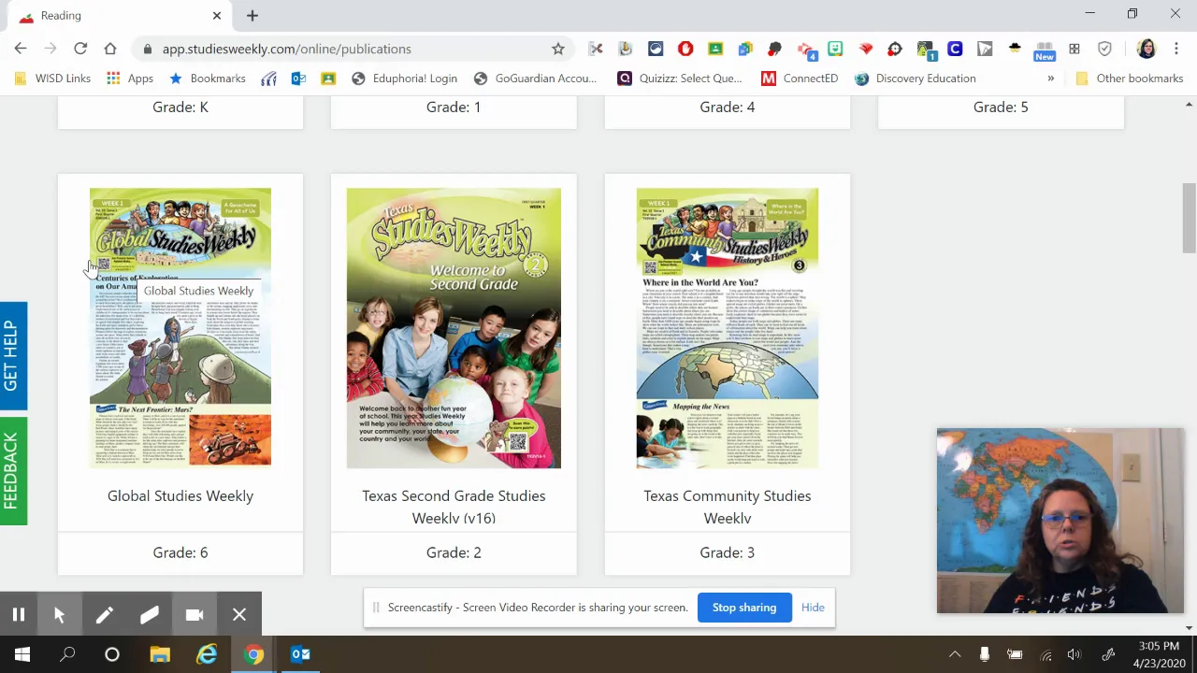1197x673 pixels.
Task: Click Texas Second Grade Studies Weekly title
Action: click(454, 506)
